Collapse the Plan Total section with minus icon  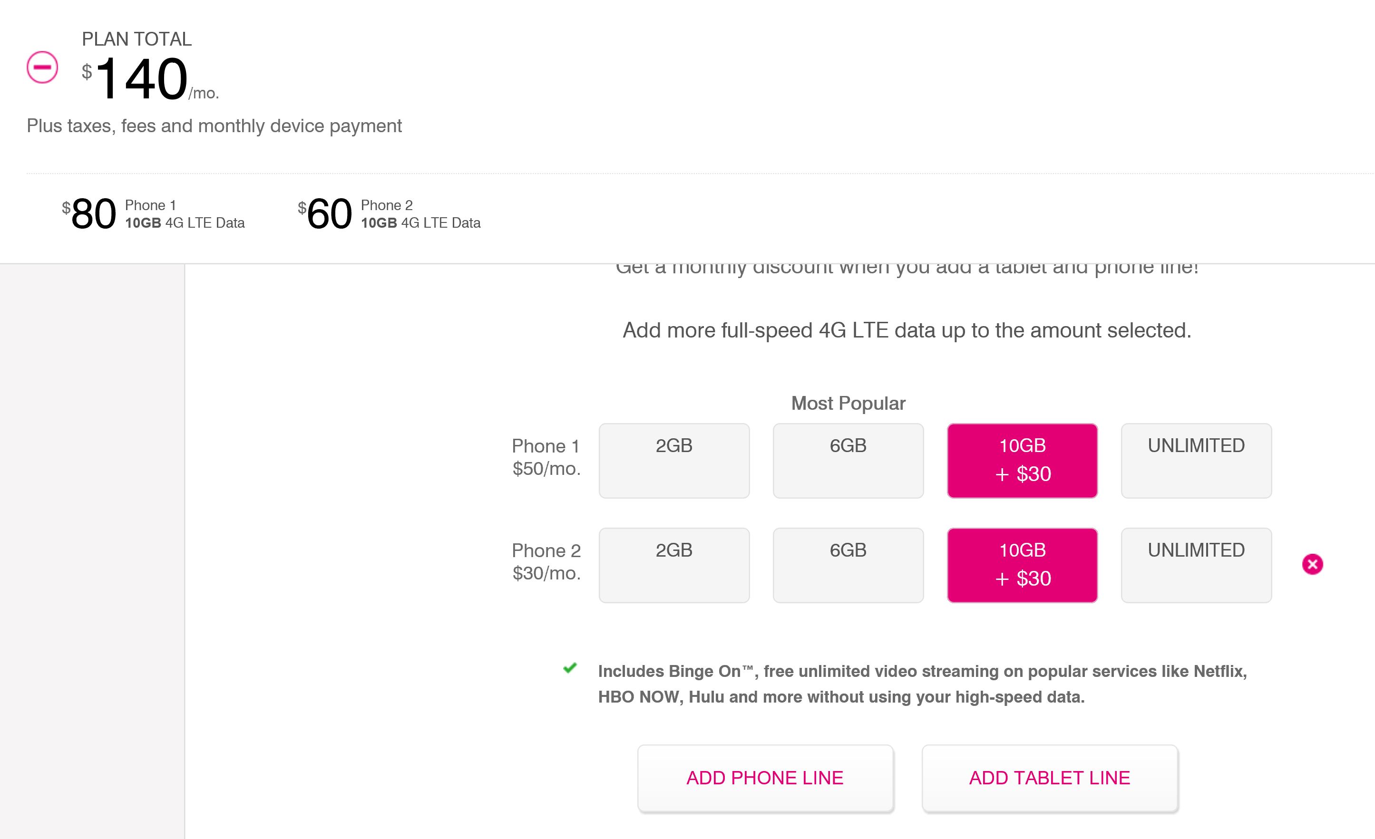coord(42,67)
